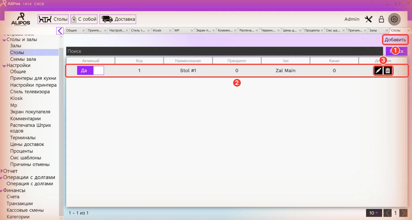Viewport: 412px width, 220px height.
Task: Collapse the Операции с долгами section
Action: [x=2, y=178]
